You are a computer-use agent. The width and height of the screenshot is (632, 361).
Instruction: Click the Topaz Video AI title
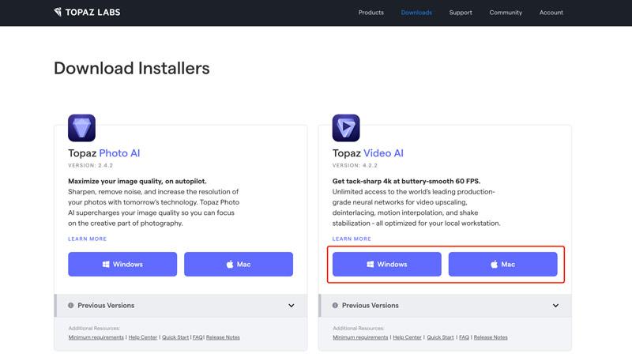[367, 153]
